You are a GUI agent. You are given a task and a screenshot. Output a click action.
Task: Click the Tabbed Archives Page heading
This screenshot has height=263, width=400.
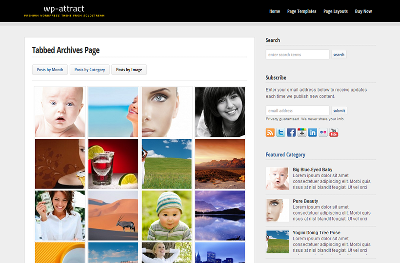click(x=66, y=51)
